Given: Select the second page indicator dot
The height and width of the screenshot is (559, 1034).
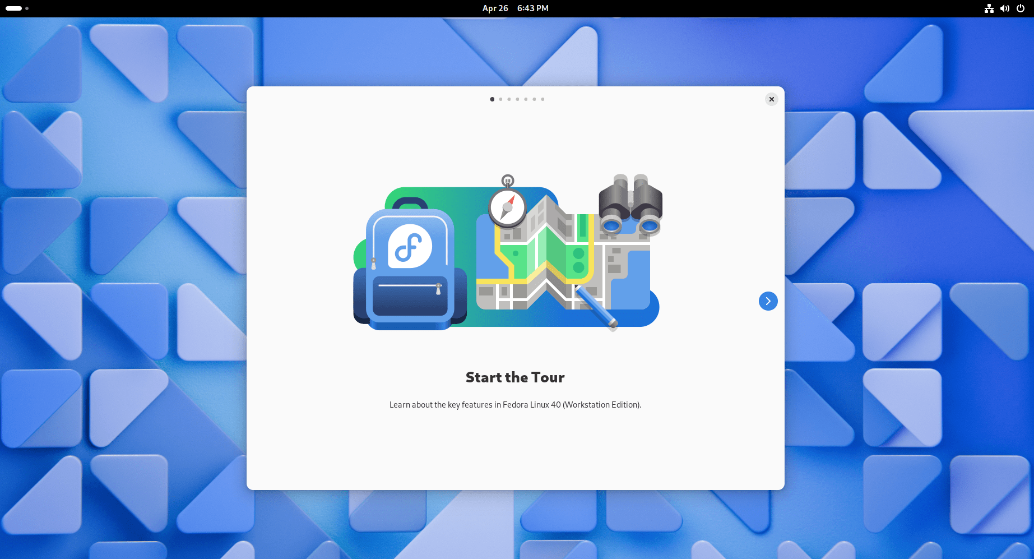Looking at the screenshot, I should point(500,99).
